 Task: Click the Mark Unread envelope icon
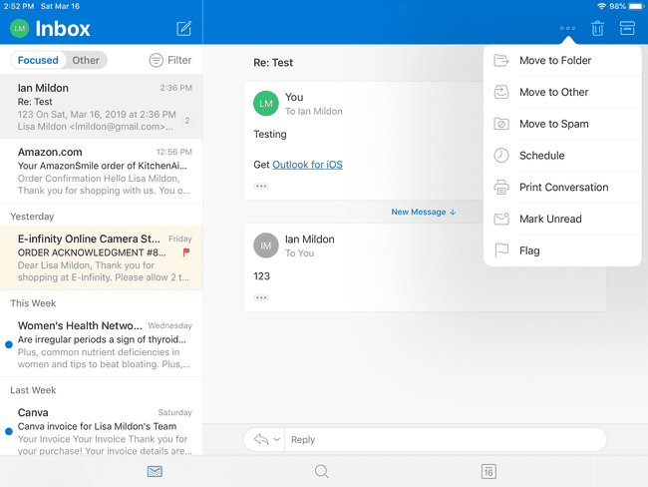pos(501,219)
